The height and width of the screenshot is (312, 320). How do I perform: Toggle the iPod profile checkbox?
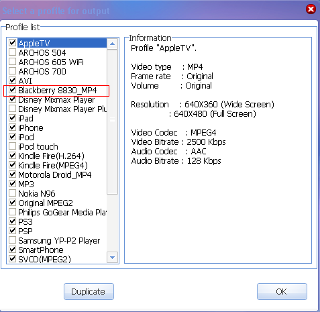(12, 137)
